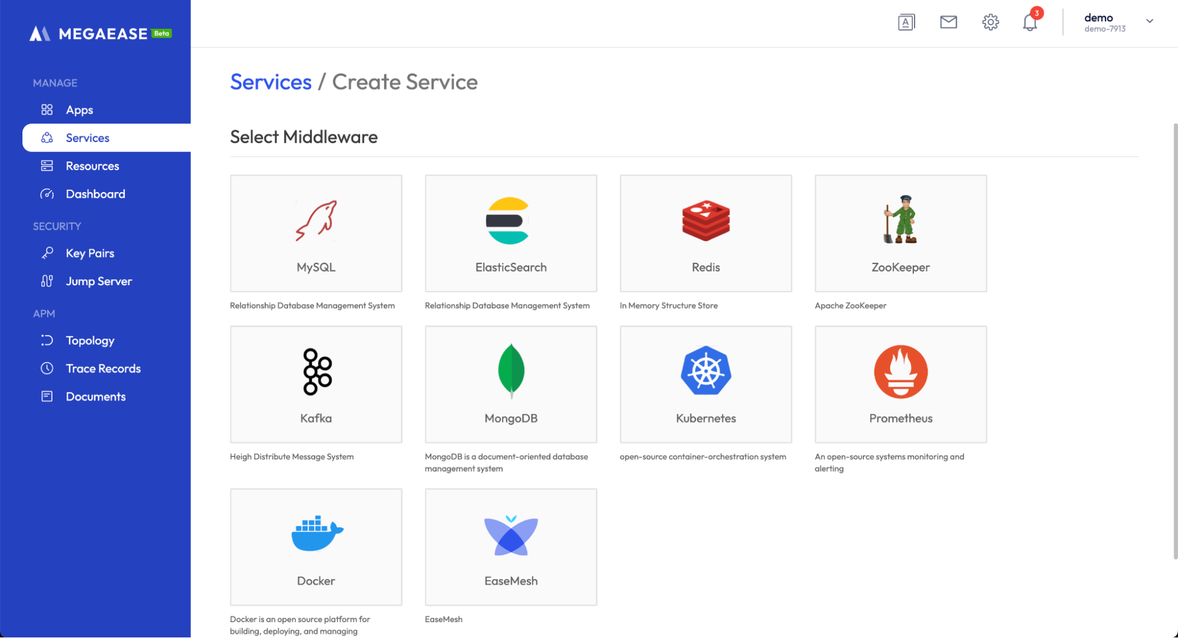This screenshot has height=638, width=1178.
Task: Click the Key Pairs key icon
Action: [x=47, y=253]
